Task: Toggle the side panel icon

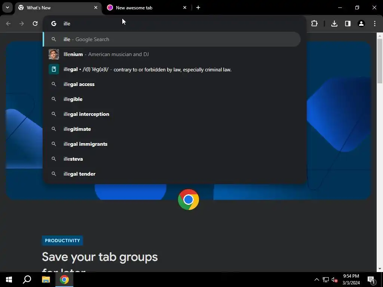Action: (x=348, y=24)
